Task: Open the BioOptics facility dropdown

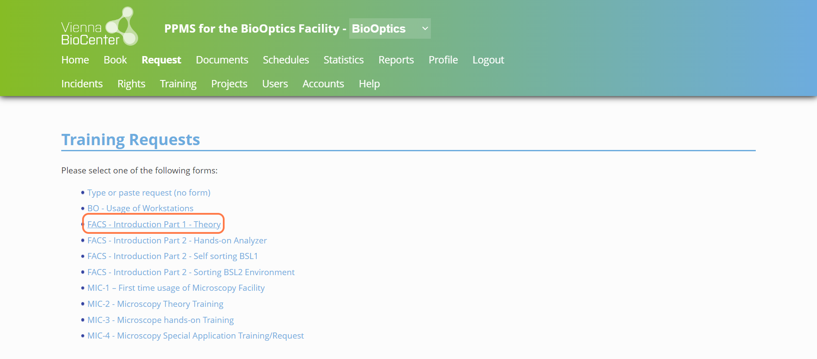Action: [x=390, y=29]
